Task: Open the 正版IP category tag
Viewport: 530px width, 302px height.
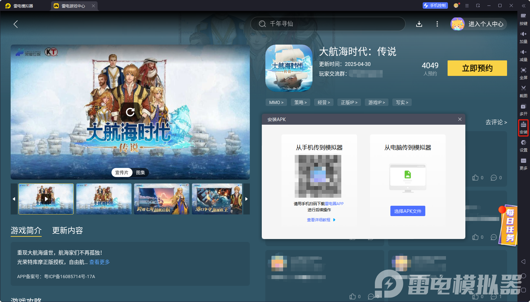Action: pyautogui.click(x=349, y=102)
